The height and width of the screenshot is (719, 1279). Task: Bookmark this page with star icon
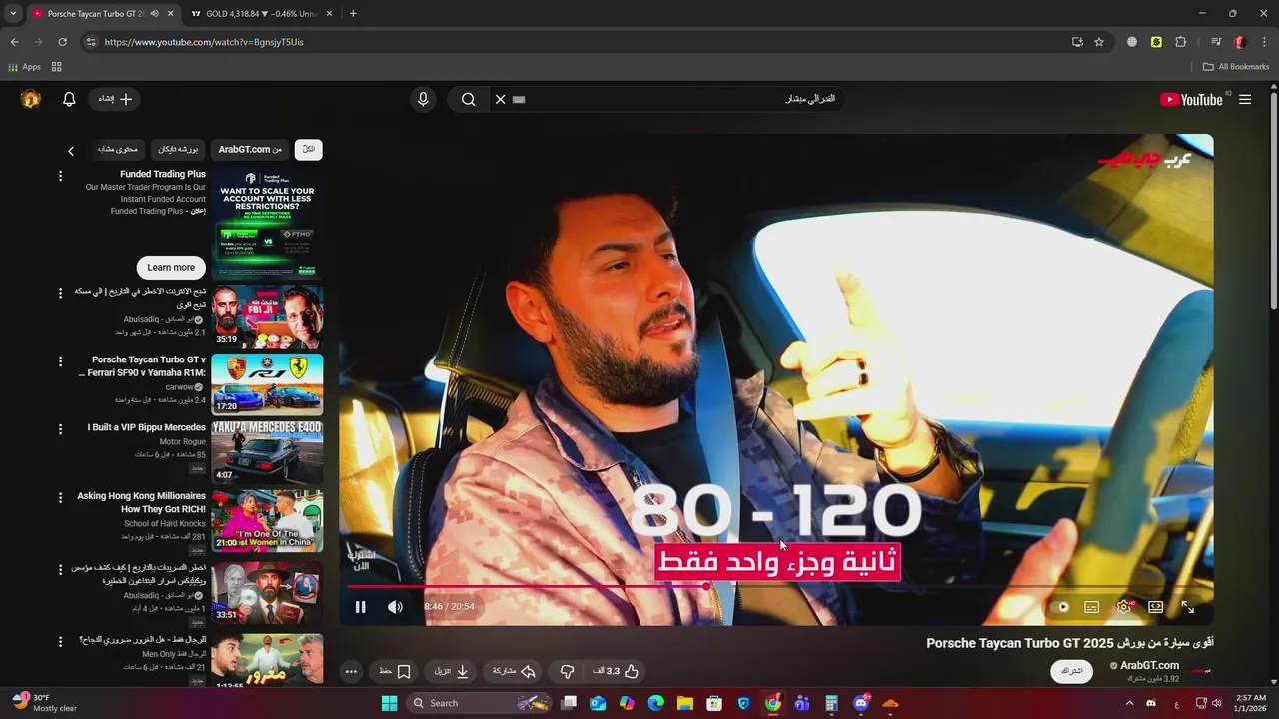1099,42
